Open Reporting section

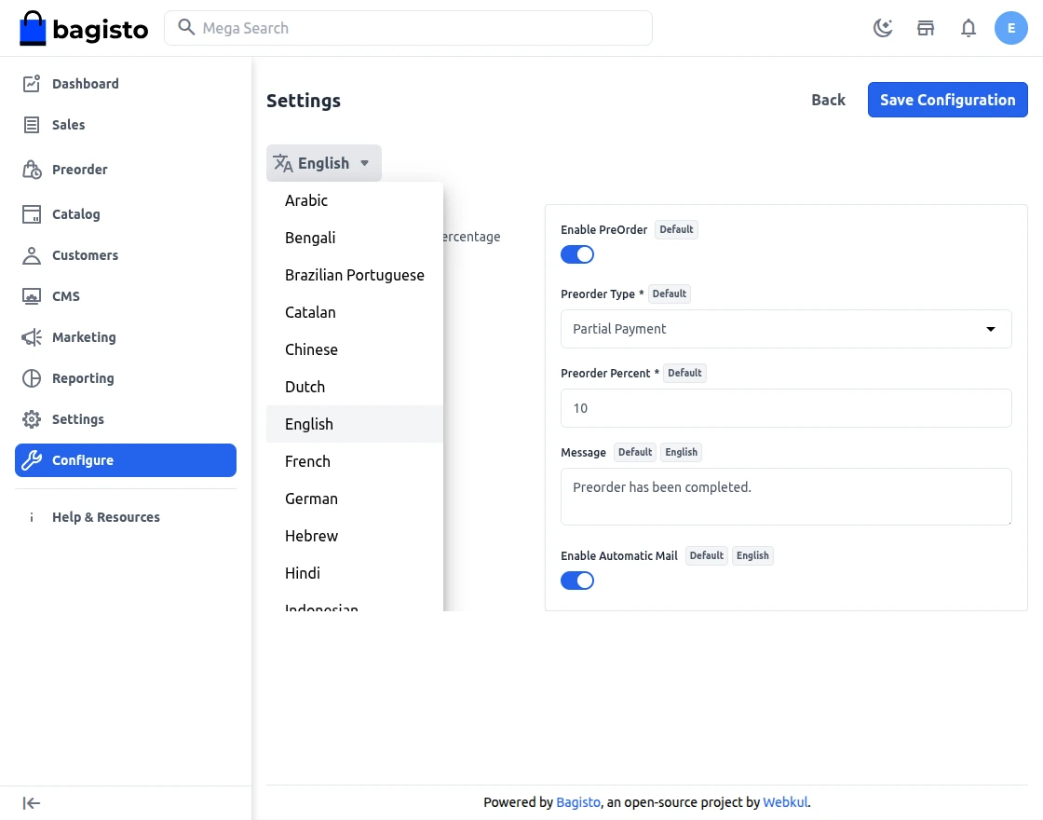(x=126, y=378)
